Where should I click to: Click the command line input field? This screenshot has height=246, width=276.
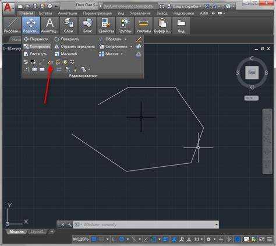coord(144,225)
